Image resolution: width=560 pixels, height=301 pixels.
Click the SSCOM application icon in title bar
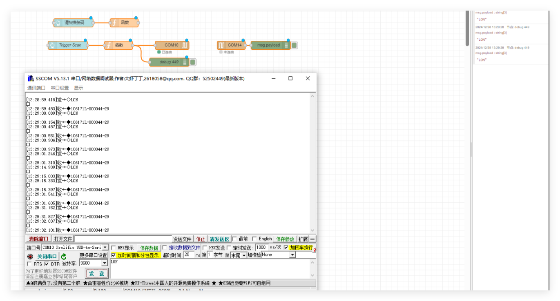[x=31, y=78]
